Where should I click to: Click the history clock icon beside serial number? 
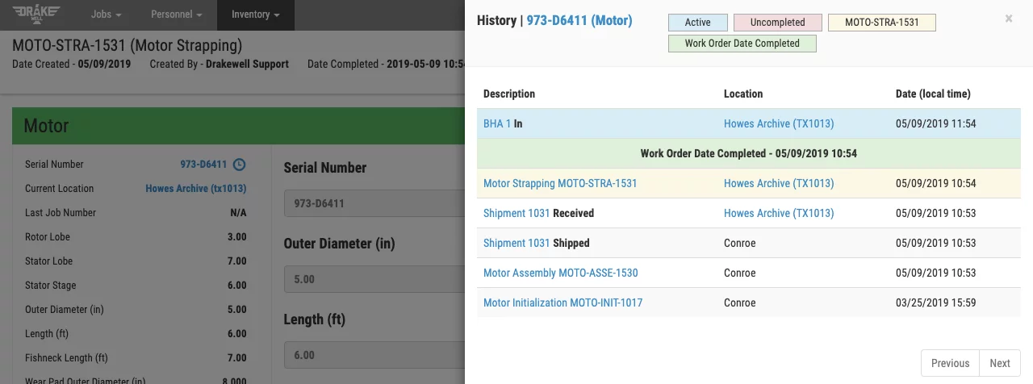pyautogui.click(x=239, y=165)
